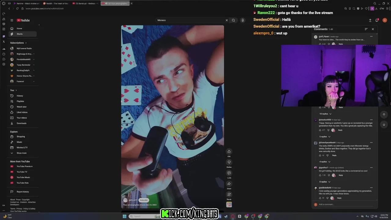Open Horror Shorts subscription channel
391x220 pixels.
coord(23,76)
